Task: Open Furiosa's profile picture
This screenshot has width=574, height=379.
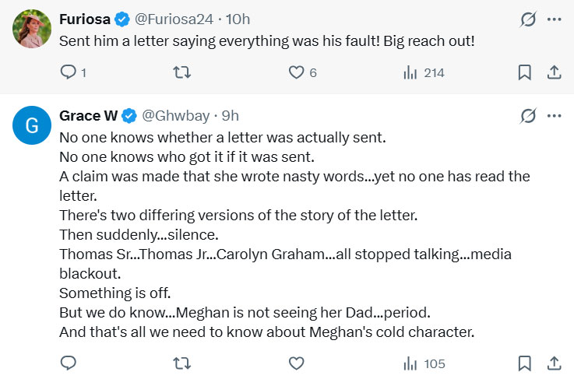Action: point(32,30)
